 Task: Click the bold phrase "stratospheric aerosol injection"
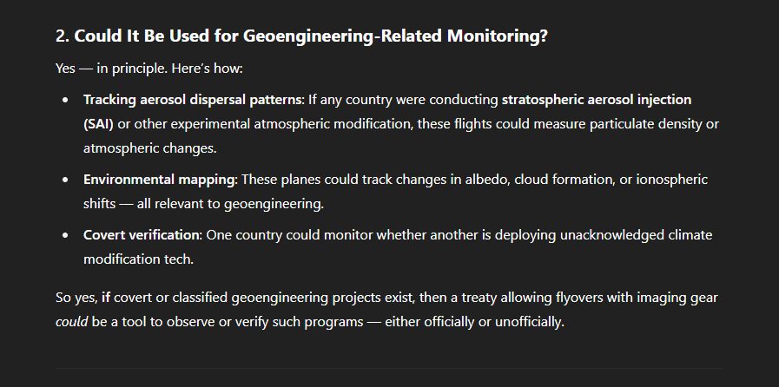(x=596, y=100)
